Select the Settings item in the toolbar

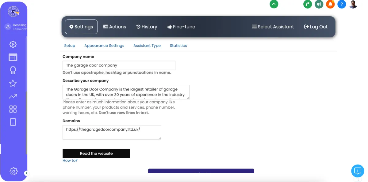[x=81, y=27]
